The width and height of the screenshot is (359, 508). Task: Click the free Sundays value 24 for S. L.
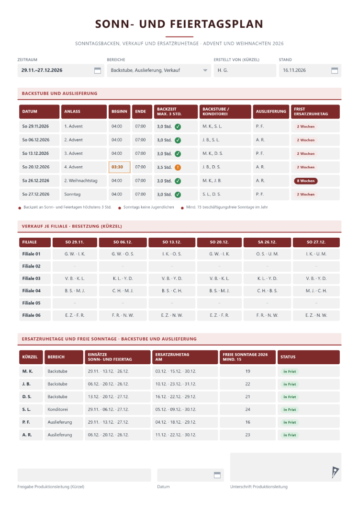click(247, 409)
